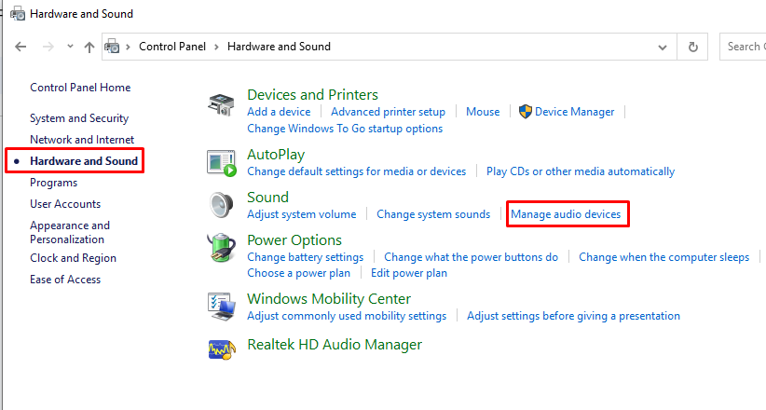The image size is (766, 410).
Task: Select the Power Options battery icon
Action: [222, 249]
